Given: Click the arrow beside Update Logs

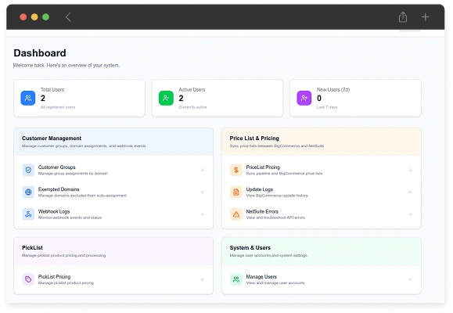Looking at the screenshot, I should (410, 192).
